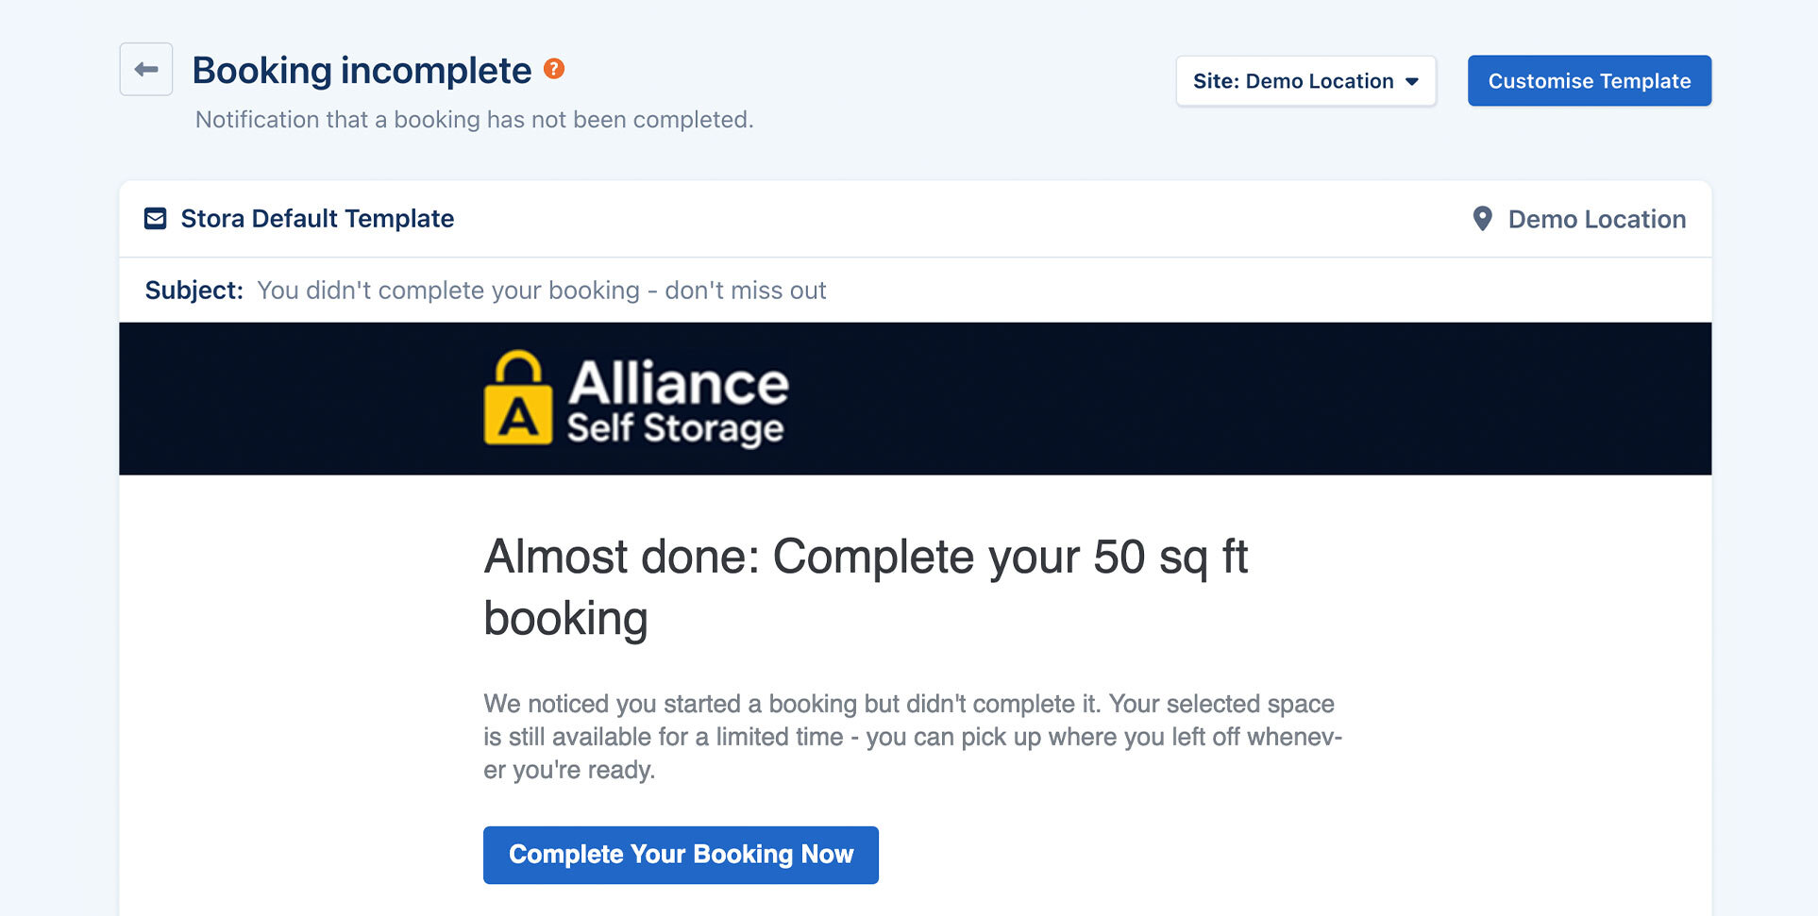This screenshot has width=1818, height=916.
Task: Click the Stora Default Template label
Action: tap(317, 218)
